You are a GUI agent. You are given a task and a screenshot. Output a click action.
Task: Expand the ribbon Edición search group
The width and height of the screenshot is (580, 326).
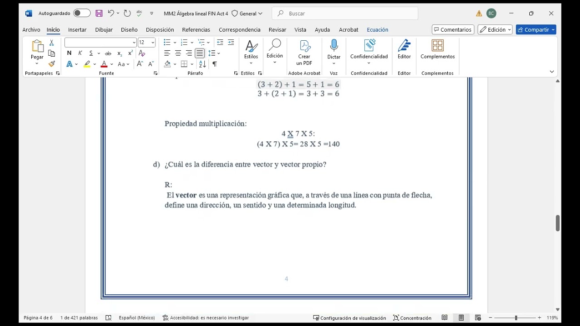pos(275,52)
